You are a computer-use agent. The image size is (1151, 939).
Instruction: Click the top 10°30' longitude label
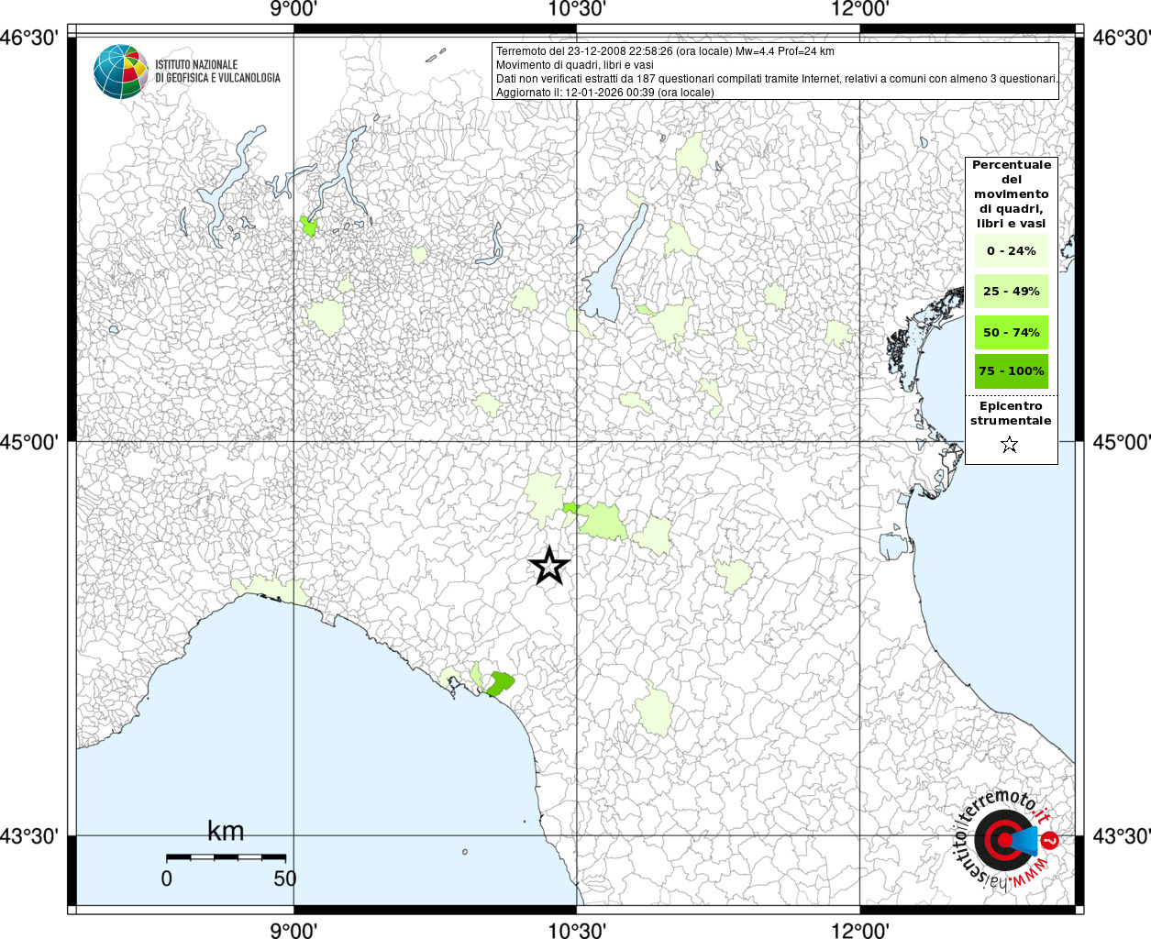point(577,9)
